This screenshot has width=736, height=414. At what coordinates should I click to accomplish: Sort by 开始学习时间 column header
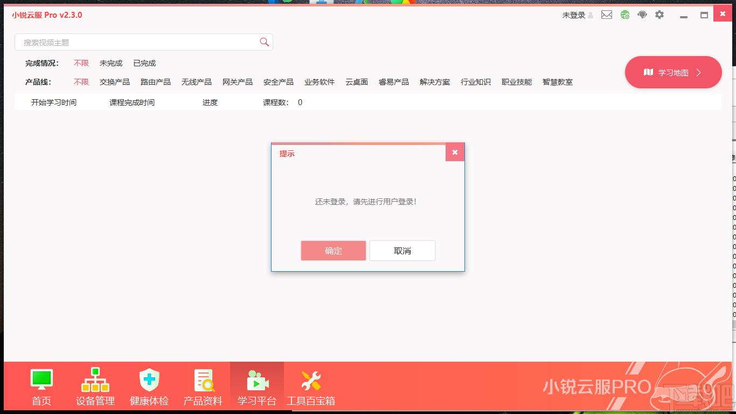click(x=54, y=102)
